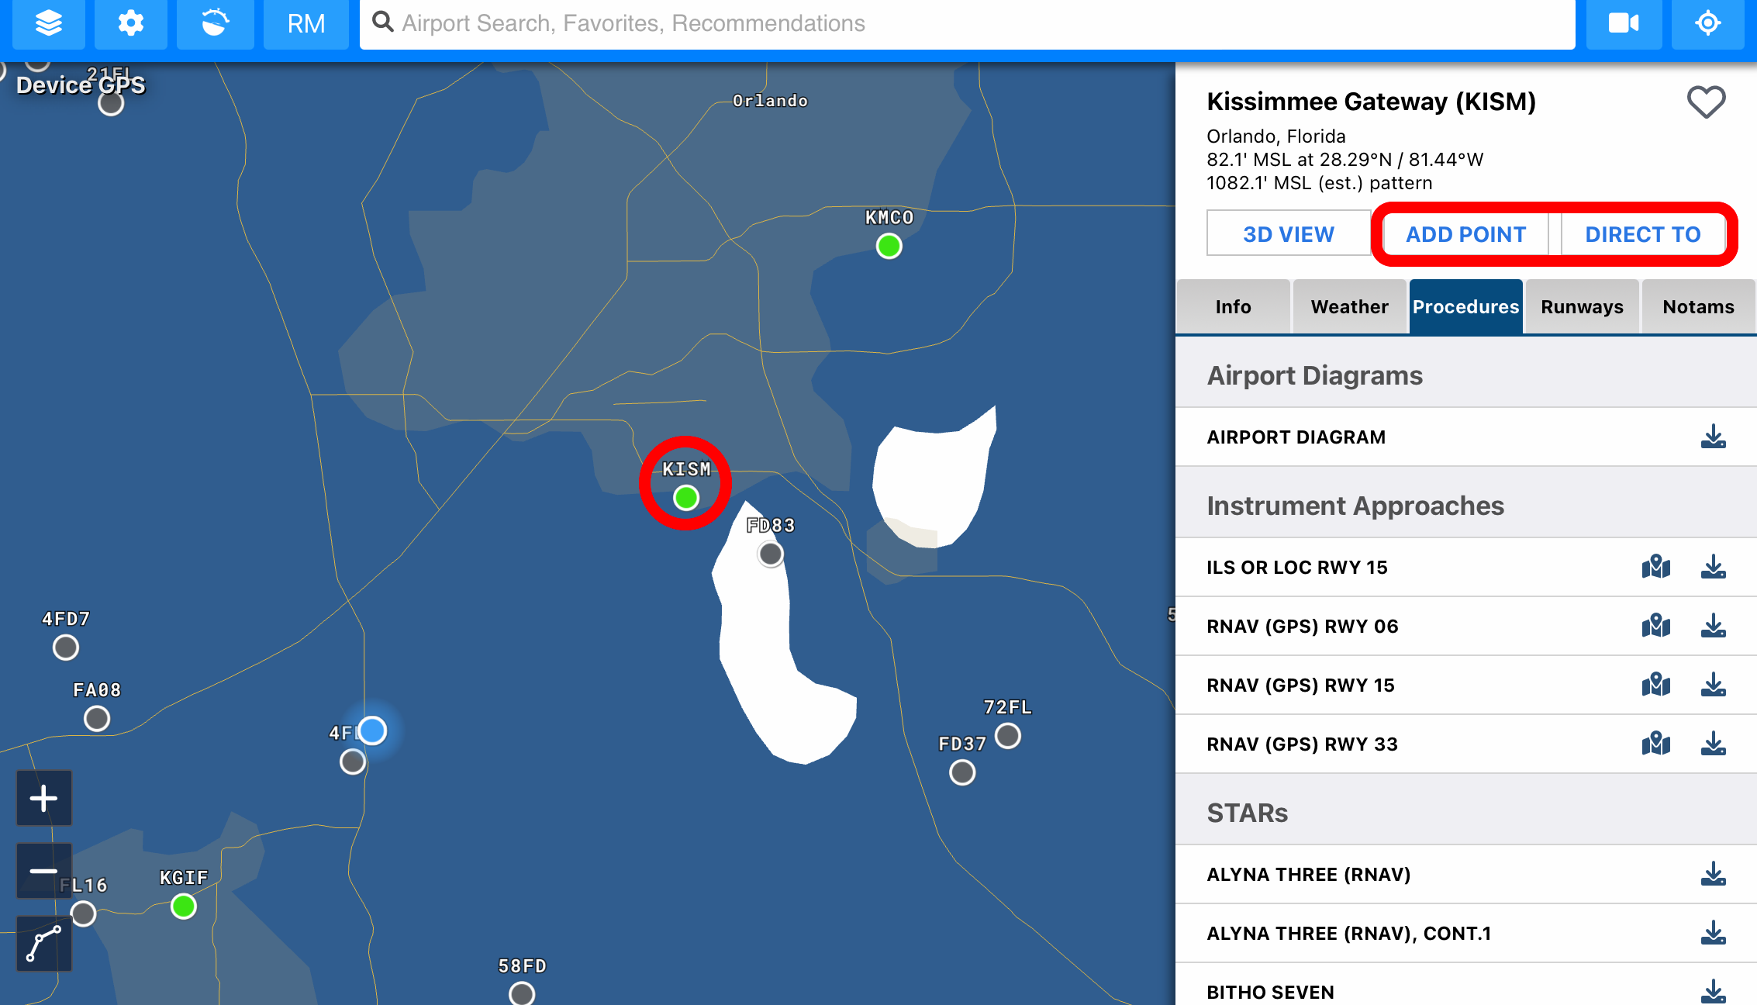Open the route drawing tool
This screenshot has height=1005, width=1757.
coord(44,943)
